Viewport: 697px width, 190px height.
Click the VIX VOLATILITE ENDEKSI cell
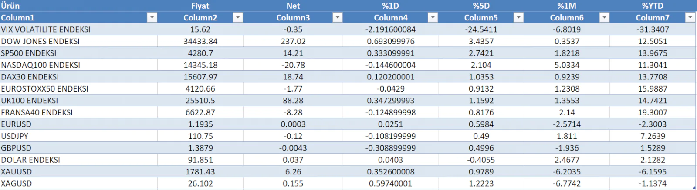[78, 29]
